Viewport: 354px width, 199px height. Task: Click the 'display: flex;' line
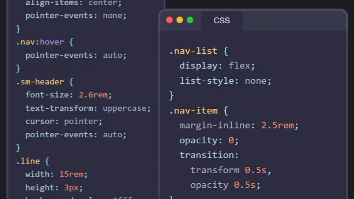(x=217, y=66)
